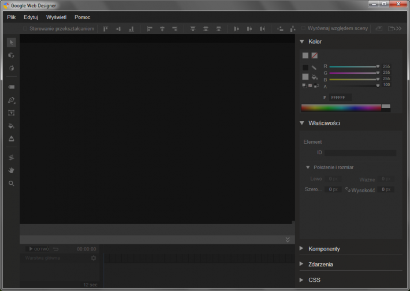This screenshot has height=291, width=410.
Task: Click the pencil stroke color icon
Action: point(314,68)
